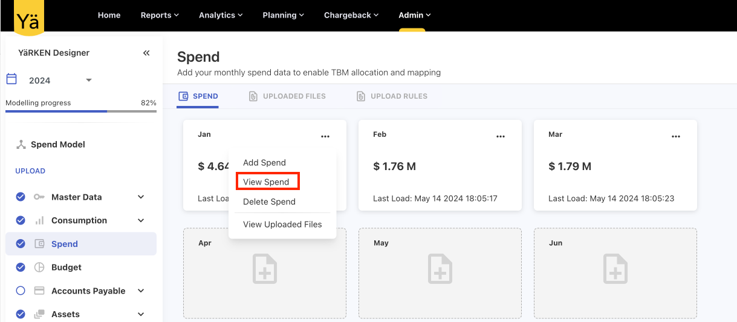Click the Spend Model icon
737x322 pixels.
coord(21,145)
